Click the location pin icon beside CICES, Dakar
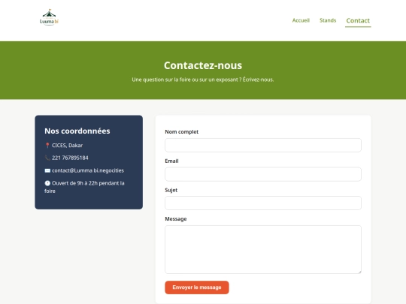Screen dimensions: 406x304 (x=47, y=146)
